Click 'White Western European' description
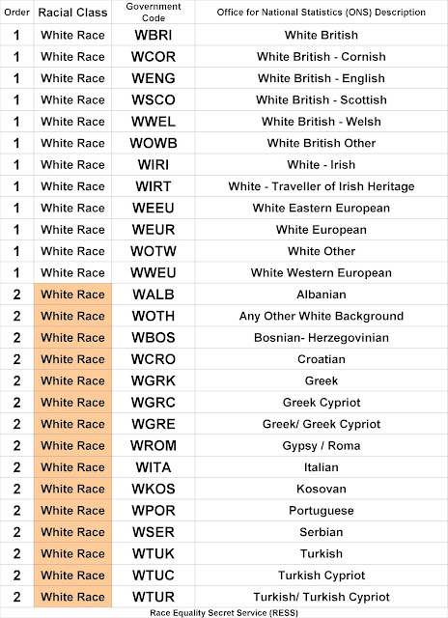Viewport: 448px width, 618px height. tap(322, 272)
